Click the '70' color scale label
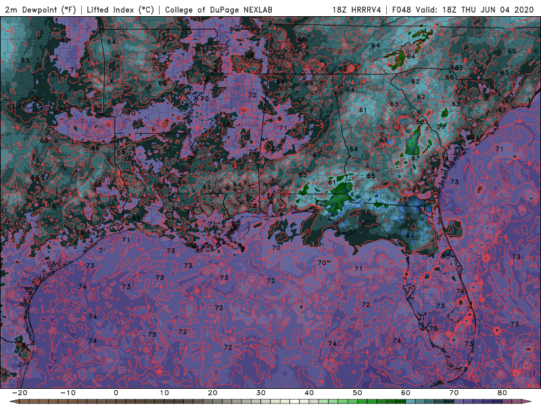541x405 pixels. (x=454, y=393)
